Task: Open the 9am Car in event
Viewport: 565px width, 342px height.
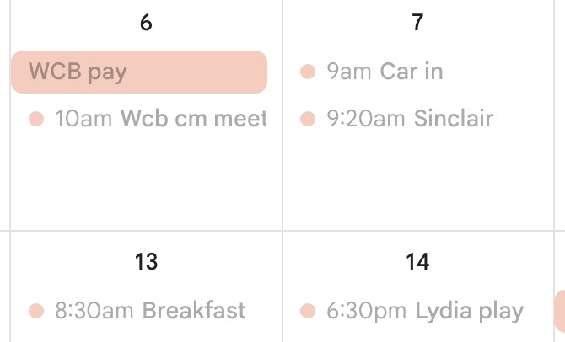Action: [372, 72]
